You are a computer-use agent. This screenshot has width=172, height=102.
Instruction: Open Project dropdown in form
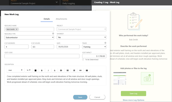(x=81, y=29)
